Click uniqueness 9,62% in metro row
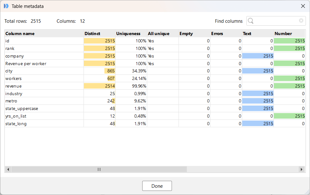310x195 pixels. (140, 101)
